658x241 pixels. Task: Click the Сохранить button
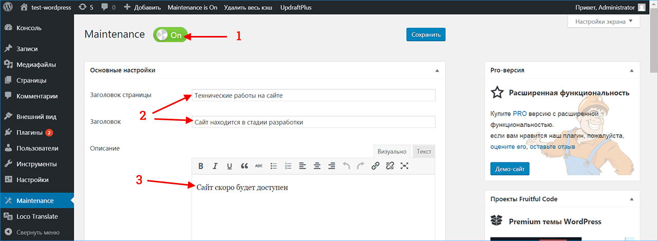pos(426,35)
